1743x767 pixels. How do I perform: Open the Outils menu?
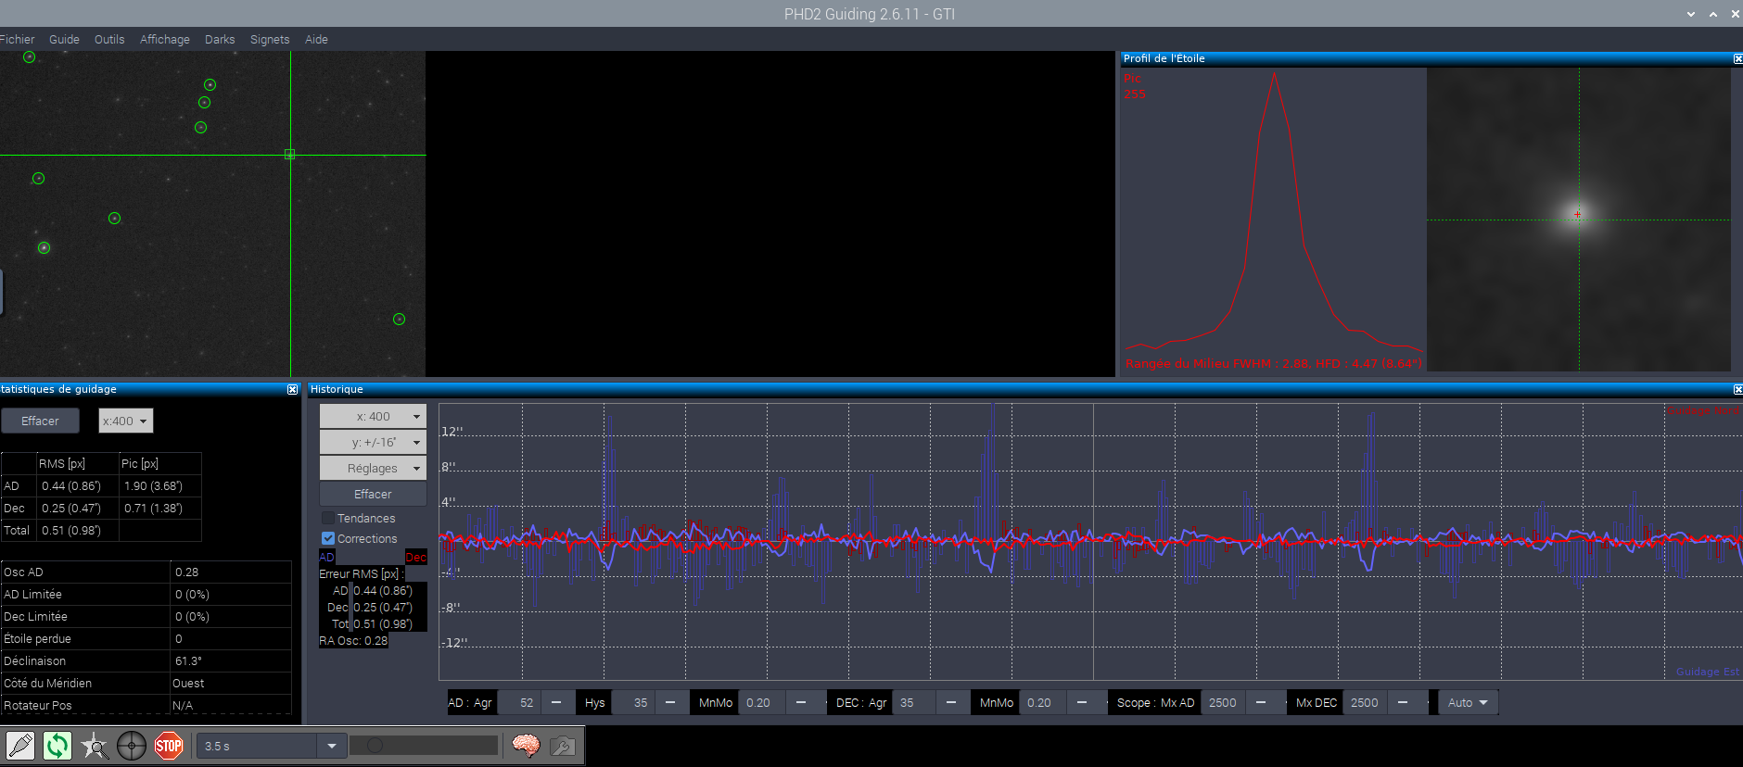[x=109, y=39]
